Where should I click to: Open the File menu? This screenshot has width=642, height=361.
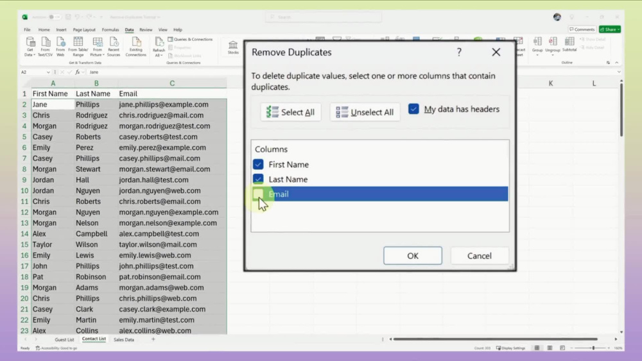tap(27, 30)
